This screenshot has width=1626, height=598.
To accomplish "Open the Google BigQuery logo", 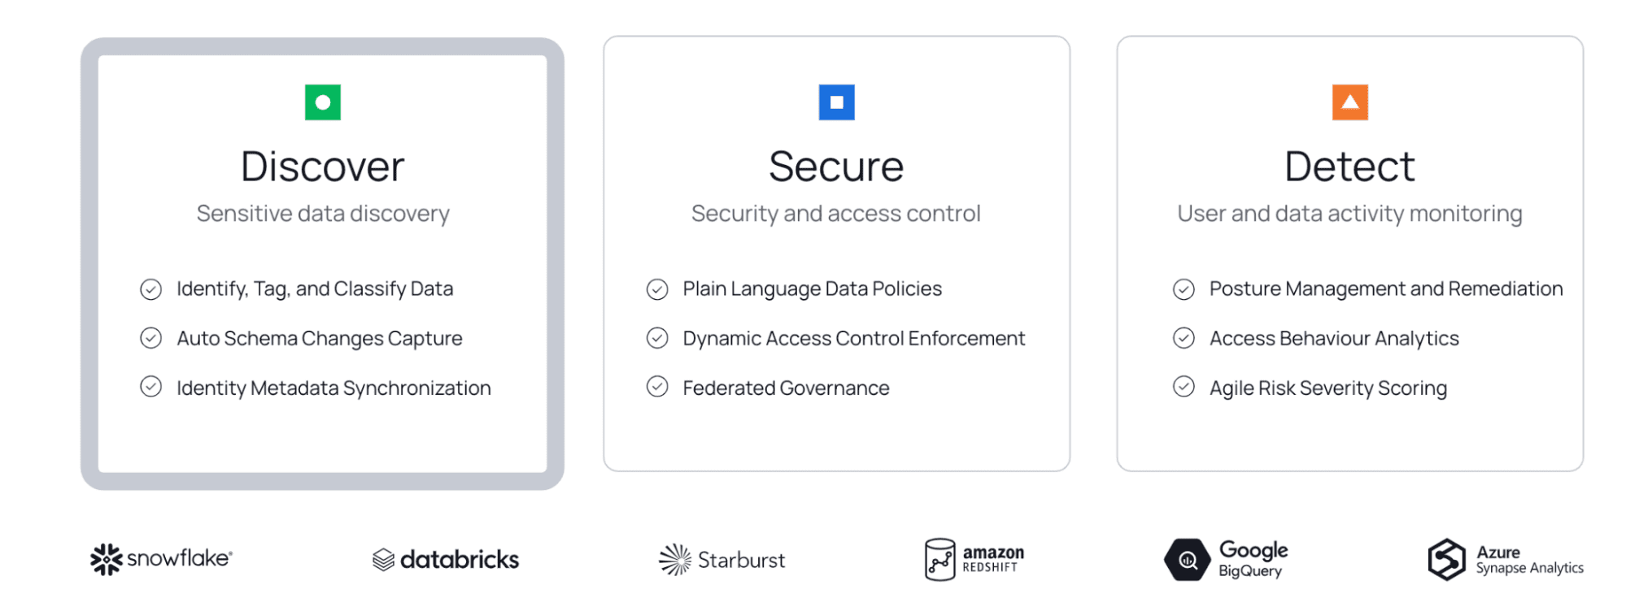I will coord(1226,559).
